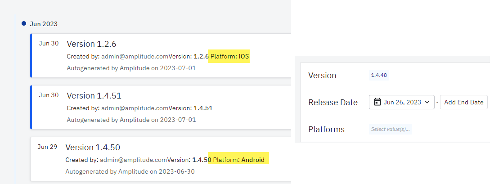The height and width of the screenshot is (184, 494).
Task: Select the 1.4.48 version tag
Action: [379, 75]
